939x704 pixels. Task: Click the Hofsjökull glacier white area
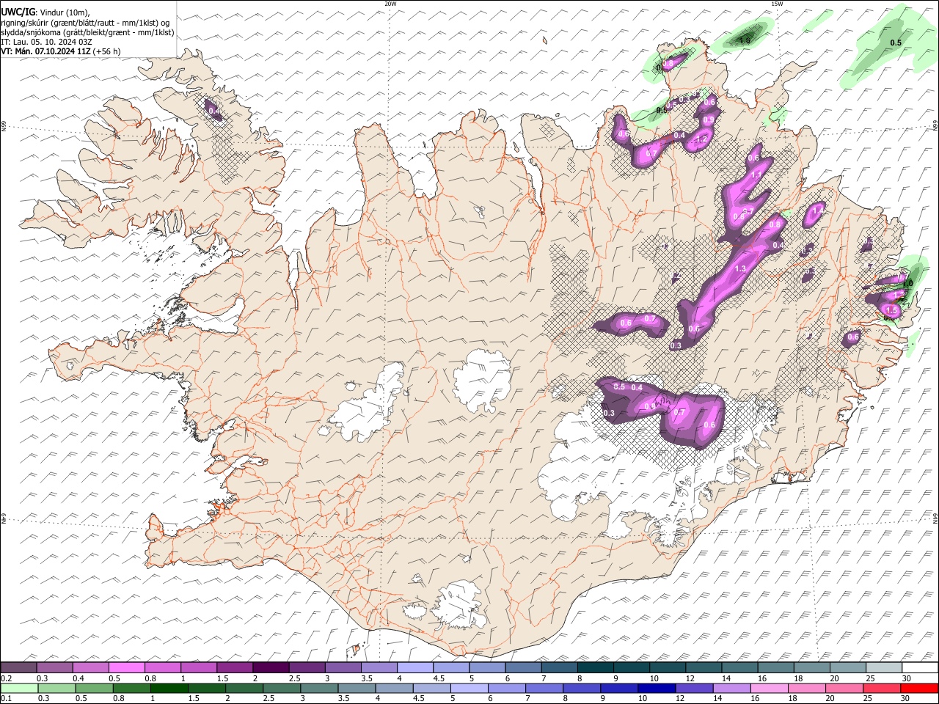(482, 381)
